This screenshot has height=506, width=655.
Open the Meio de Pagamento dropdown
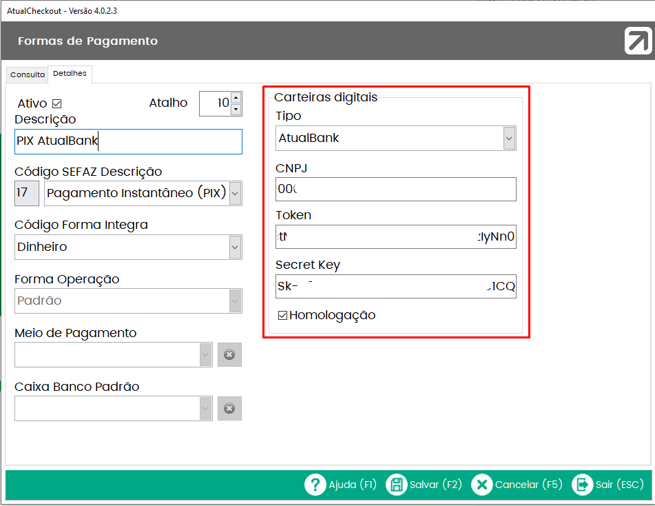coord(205,354)
